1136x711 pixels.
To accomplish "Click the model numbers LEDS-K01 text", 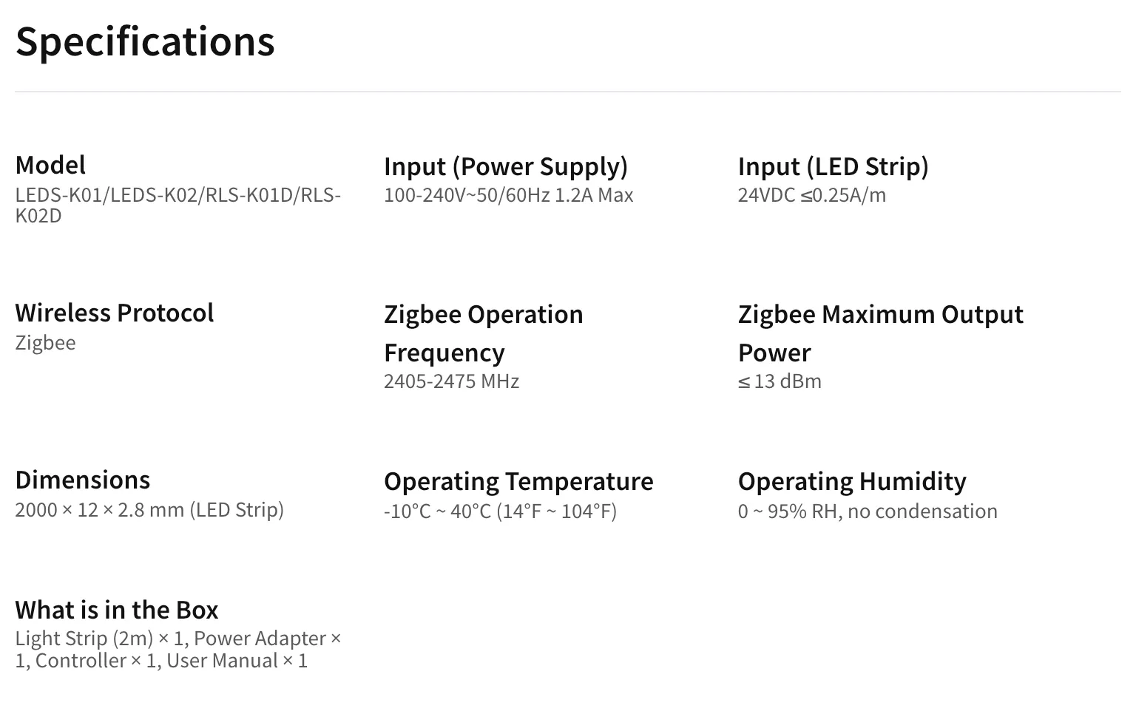I will coord(178,205).
